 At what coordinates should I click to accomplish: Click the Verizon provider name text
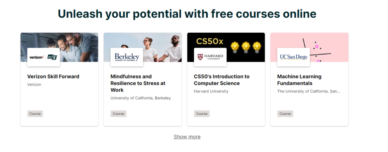[x=34, y=85]
